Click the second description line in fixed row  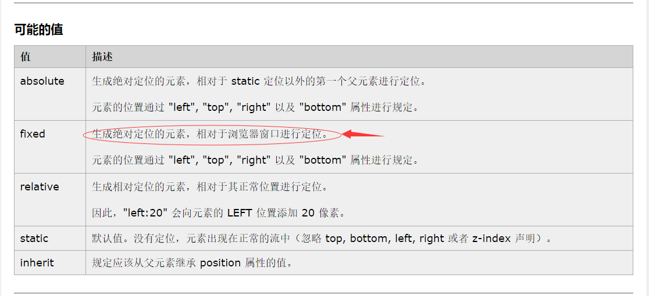click(256, 160)
